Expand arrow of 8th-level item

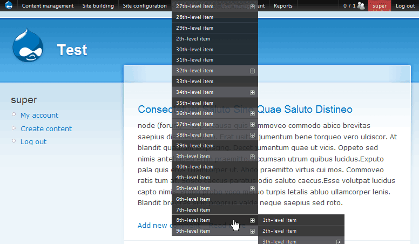click(252, 220)
